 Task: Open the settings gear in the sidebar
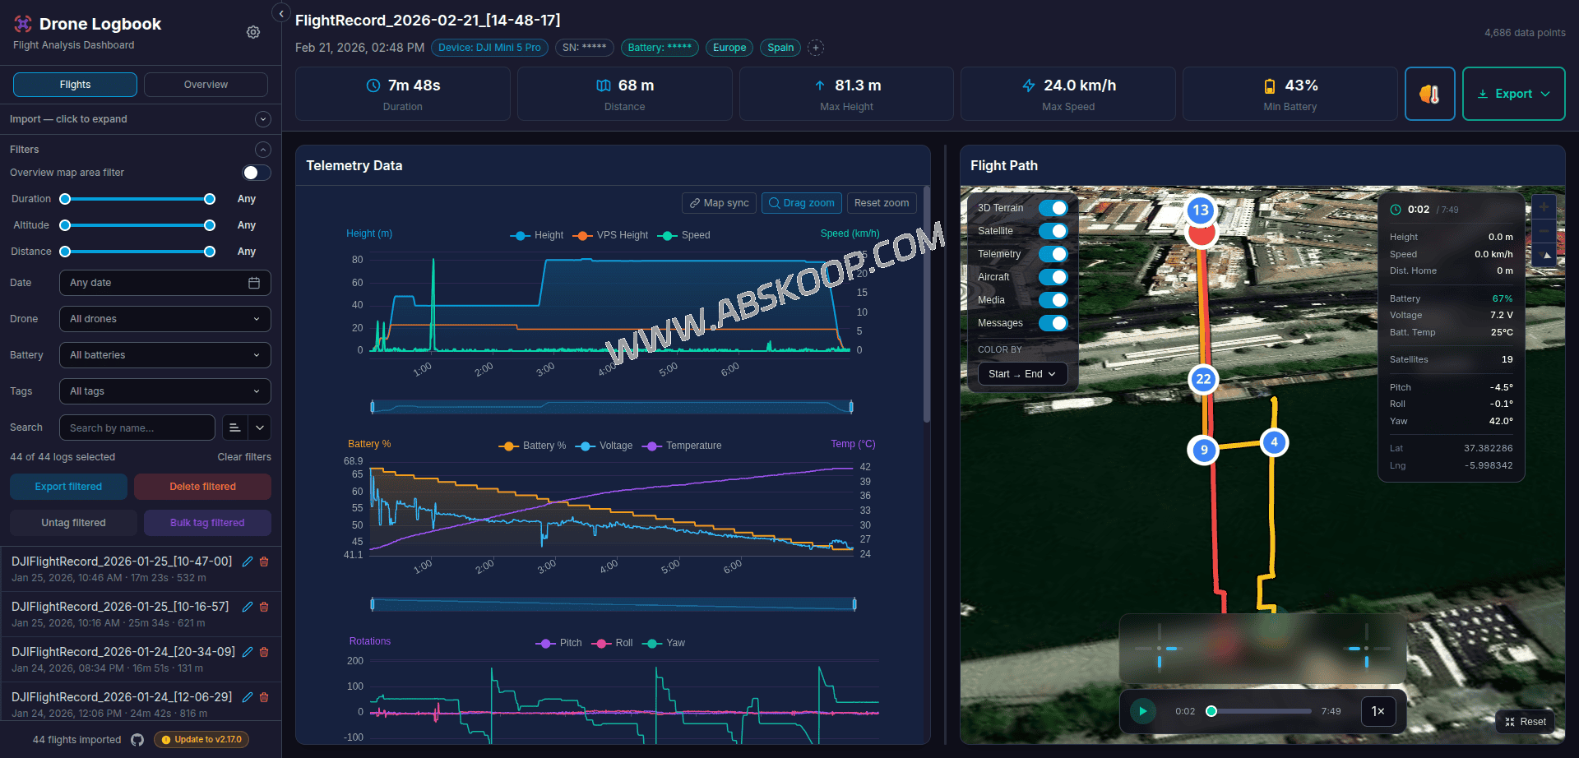pos(253,32)
